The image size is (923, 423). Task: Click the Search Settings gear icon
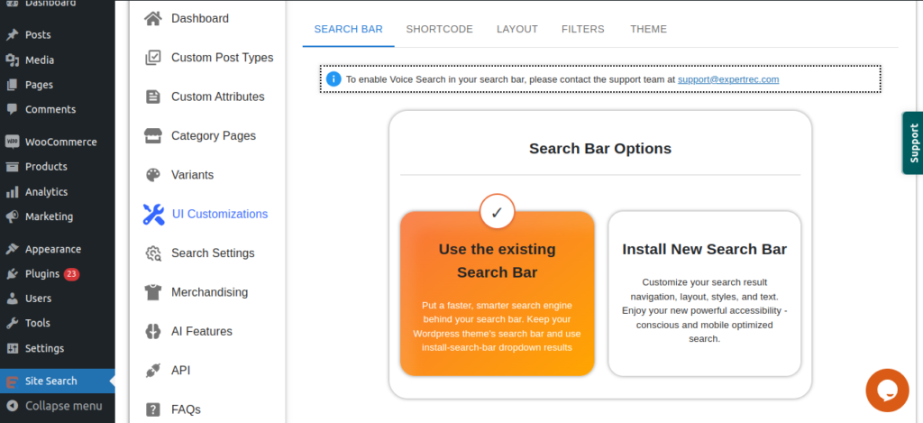point(153,253)
